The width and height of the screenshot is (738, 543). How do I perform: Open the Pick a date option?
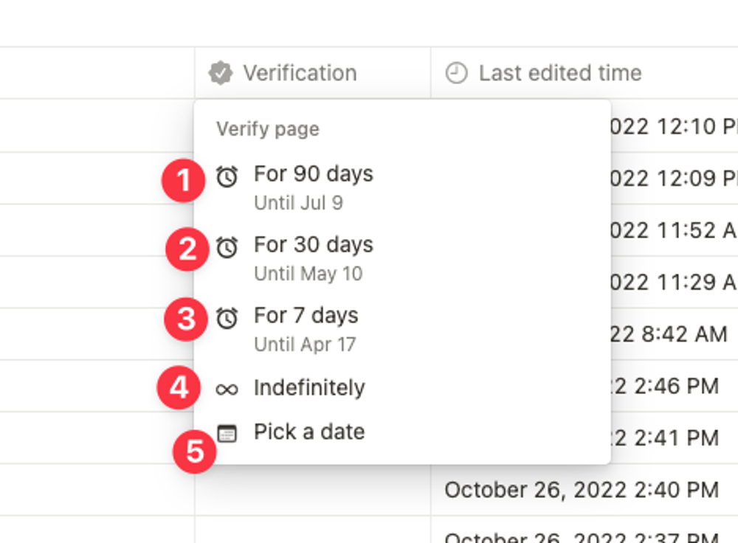(309, 432)
